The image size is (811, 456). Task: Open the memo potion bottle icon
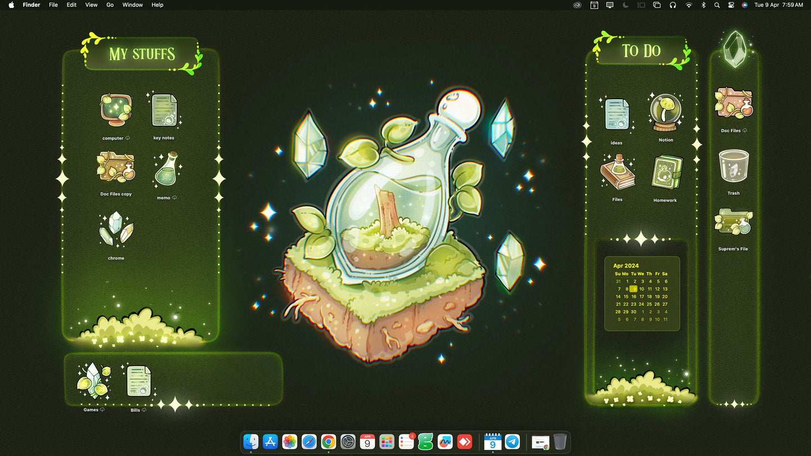pyautogui.click(x=165, y=171)
